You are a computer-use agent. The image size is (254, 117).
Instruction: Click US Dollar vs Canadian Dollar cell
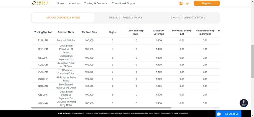point(66,72)
